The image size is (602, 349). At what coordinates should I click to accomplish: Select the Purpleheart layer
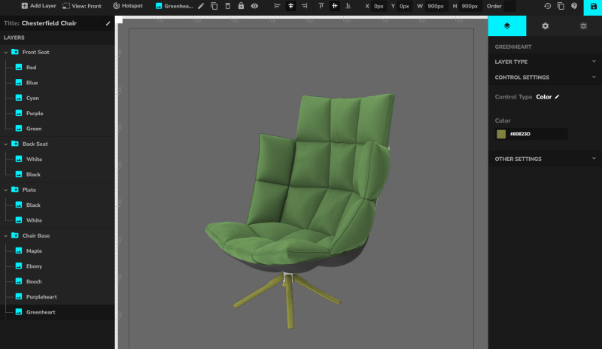pos(41,296)
